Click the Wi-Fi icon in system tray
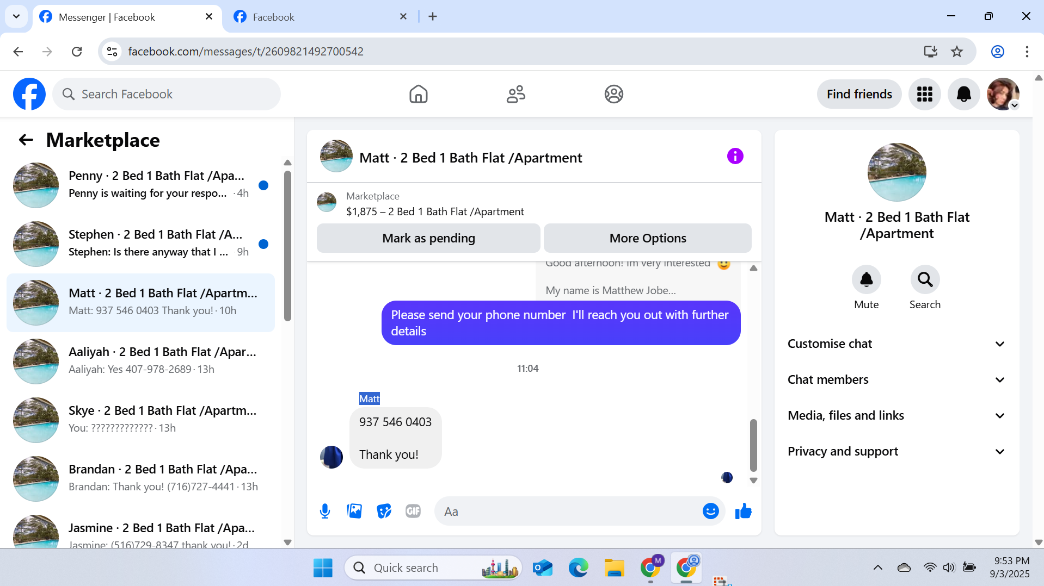The width and height of the screenshot is (1044, 586). click(930, 568)
